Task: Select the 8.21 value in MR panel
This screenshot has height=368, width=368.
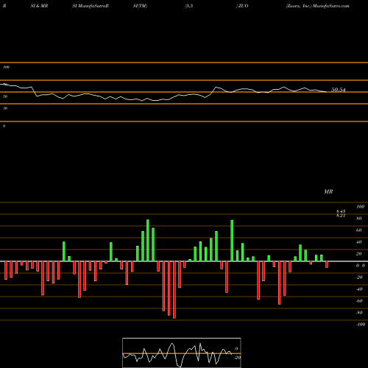Action: click(341, 216)
